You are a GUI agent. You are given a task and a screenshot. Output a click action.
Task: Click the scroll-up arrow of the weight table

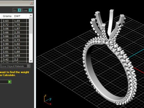(x=31, y=16)
